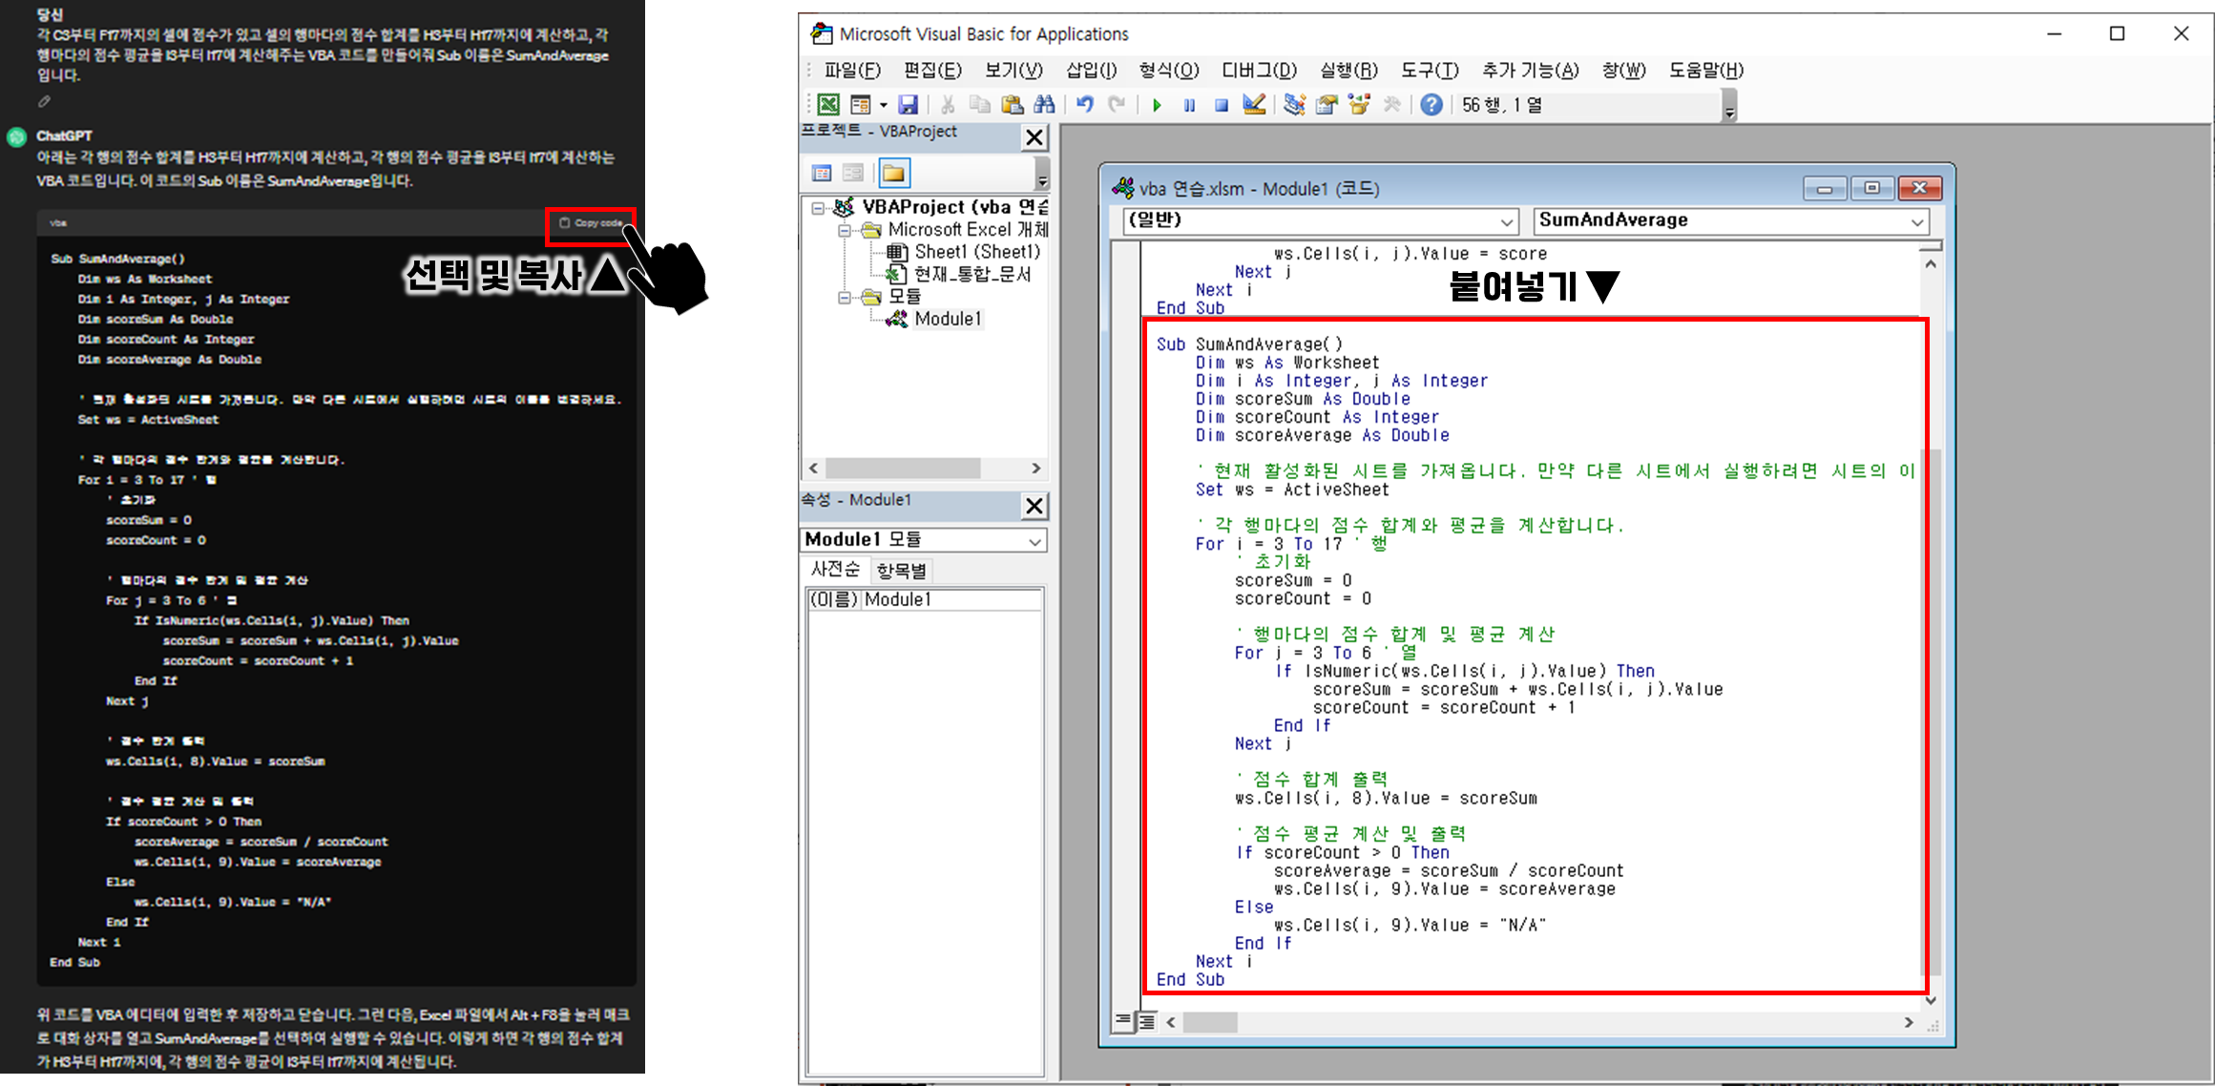Open the (일반) object dropdown

point(1506,221)
